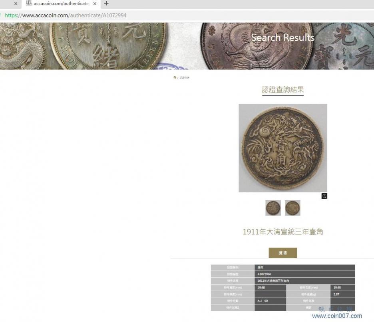Click the home icon in the breadcrumb

175,77
